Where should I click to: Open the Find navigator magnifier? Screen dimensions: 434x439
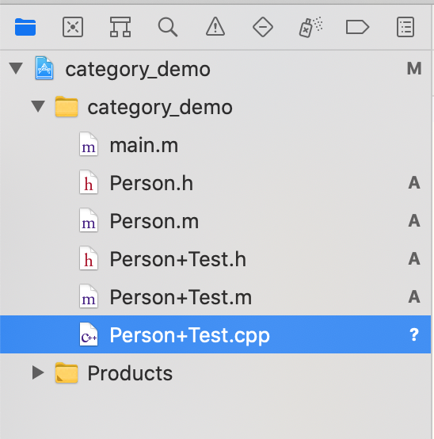pos(168,27)
